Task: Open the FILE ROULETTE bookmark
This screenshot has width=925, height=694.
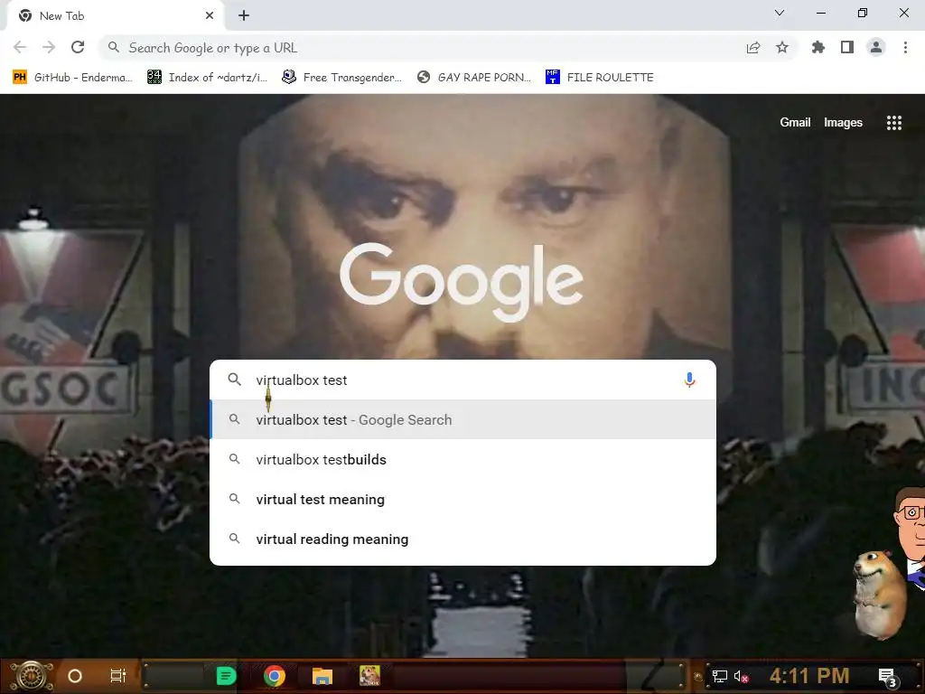Action: 600,78
